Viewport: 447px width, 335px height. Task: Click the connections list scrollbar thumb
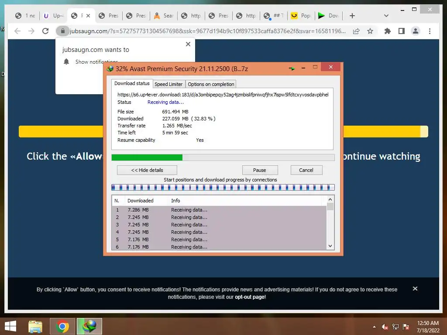click(x=330, y=206)
